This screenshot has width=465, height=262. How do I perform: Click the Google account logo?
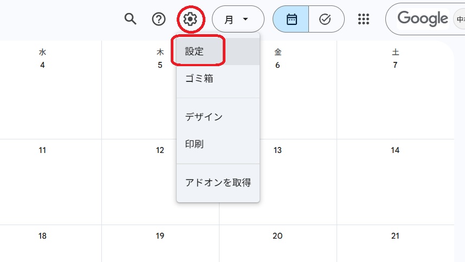[423, 18]
